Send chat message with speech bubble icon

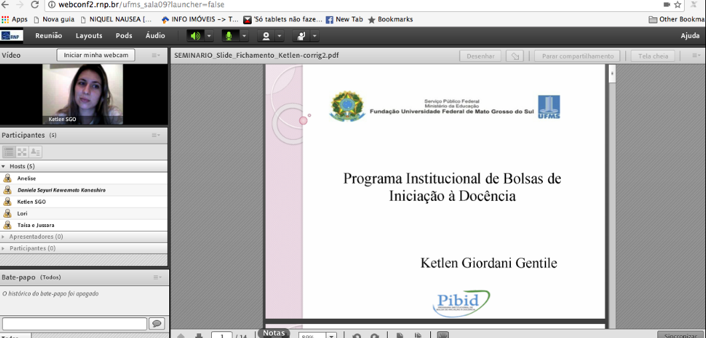tap(157, 323)
